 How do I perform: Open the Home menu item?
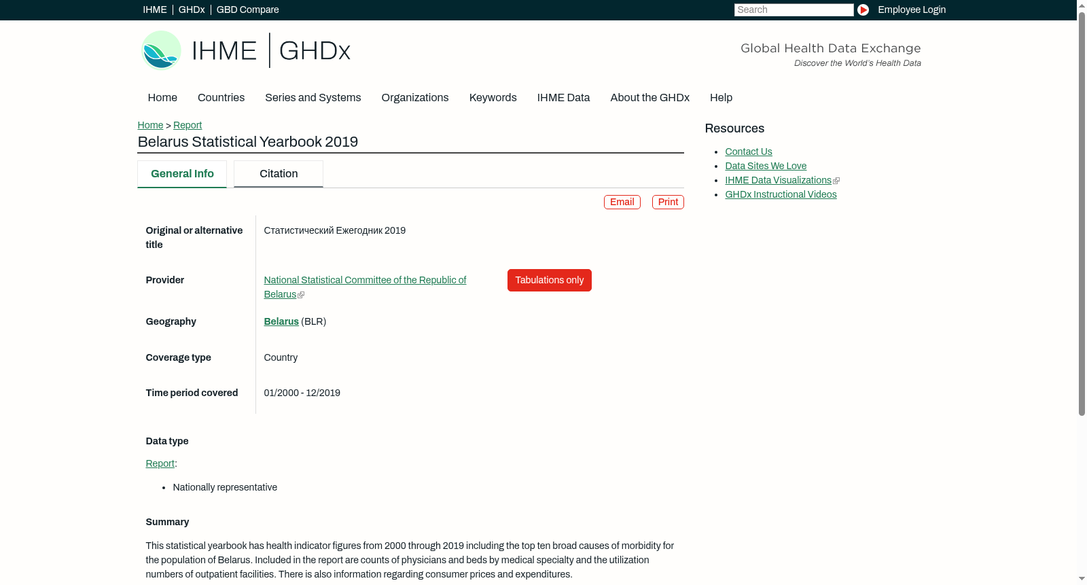[x=162, y=98]
